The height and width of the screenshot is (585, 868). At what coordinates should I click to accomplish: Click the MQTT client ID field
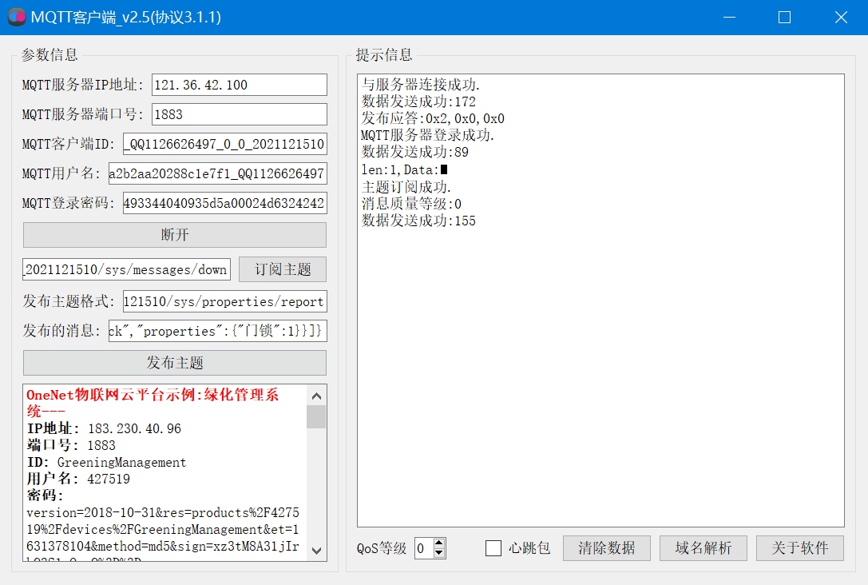(224, 144)
